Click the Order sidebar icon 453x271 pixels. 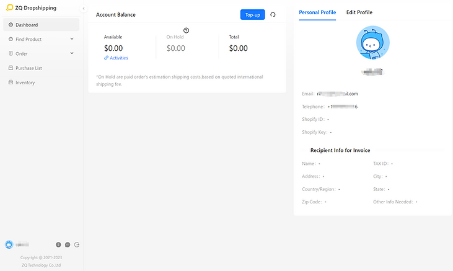pyautogui.click(x=11, y=53)
